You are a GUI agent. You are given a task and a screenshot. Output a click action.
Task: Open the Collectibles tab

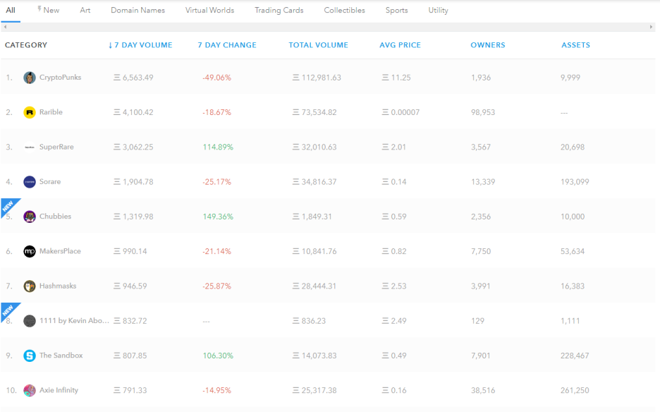click(344, 10)
